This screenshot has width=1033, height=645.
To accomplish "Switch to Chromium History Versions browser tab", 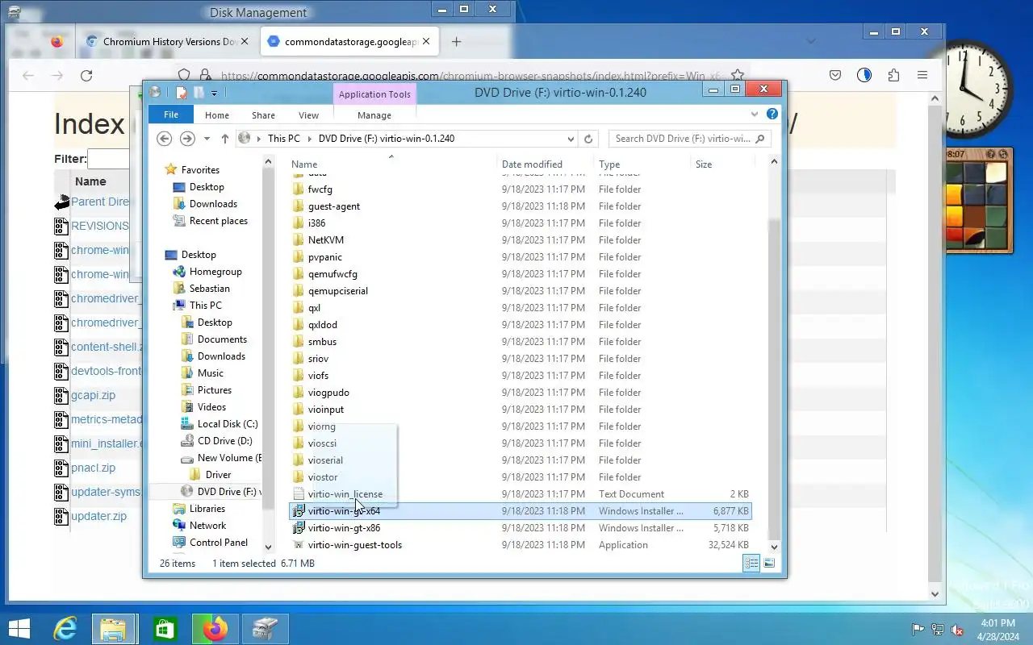I will [169, 42].
